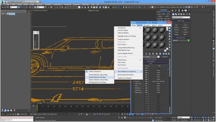The image size is (216, 122).
Task: Enable the Filter Color map checkbox
Action: pos(134,84)
